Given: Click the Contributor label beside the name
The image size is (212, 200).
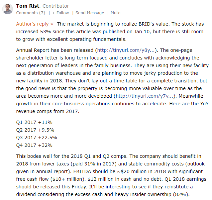Looking at the screenshot, I should tap(56, 6).
